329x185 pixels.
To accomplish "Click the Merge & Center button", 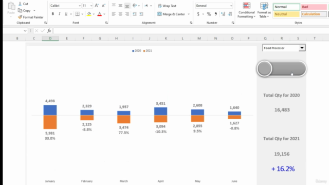I will (171, 14).
